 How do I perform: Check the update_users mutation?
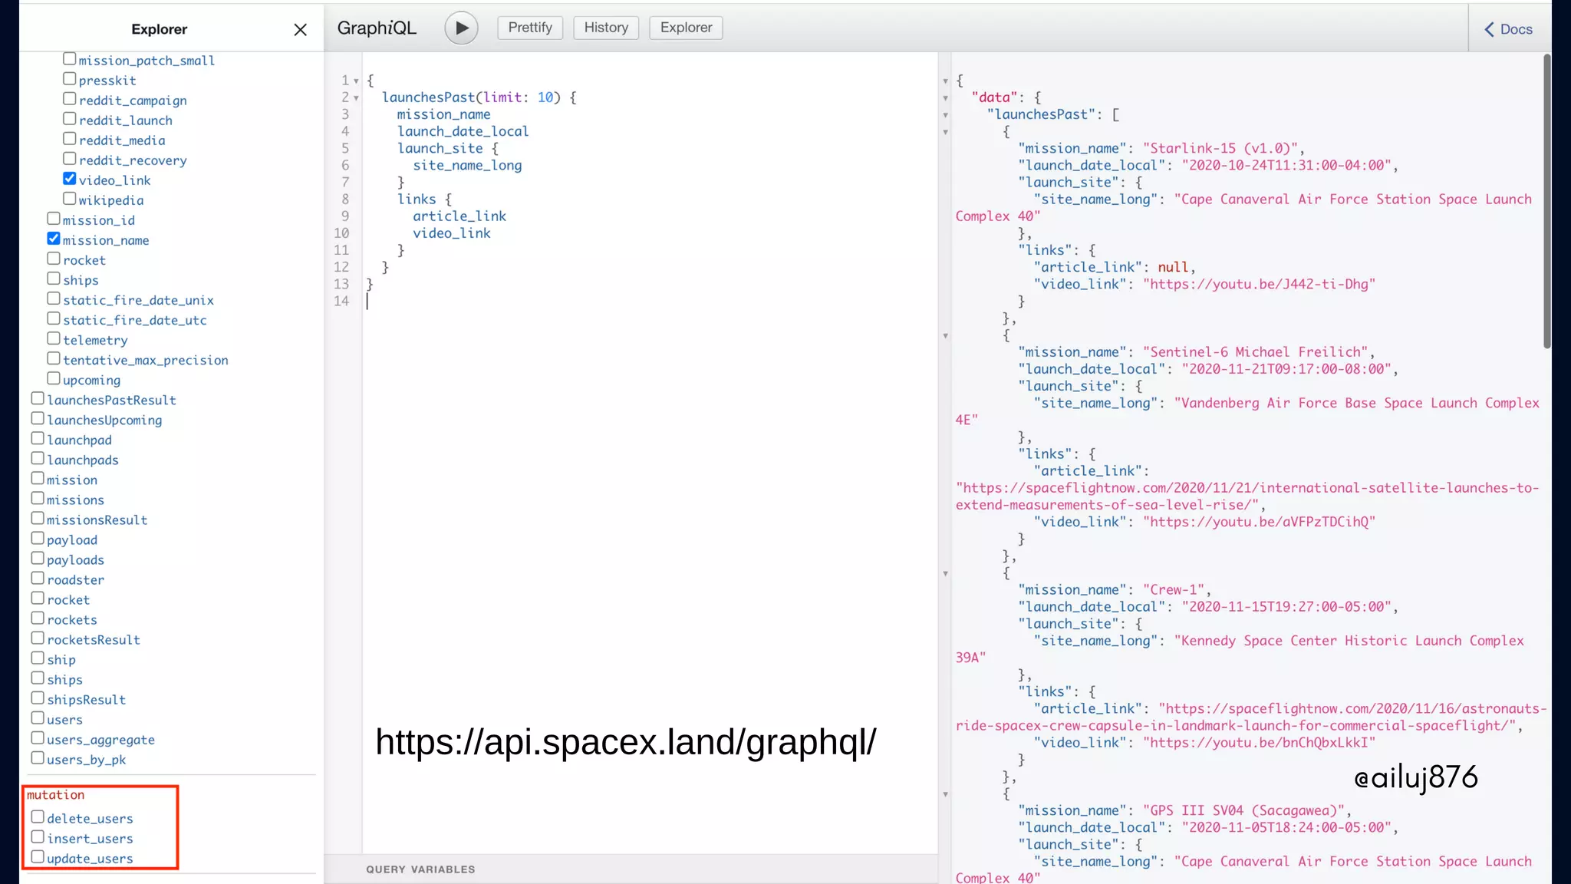pos(38,857)
